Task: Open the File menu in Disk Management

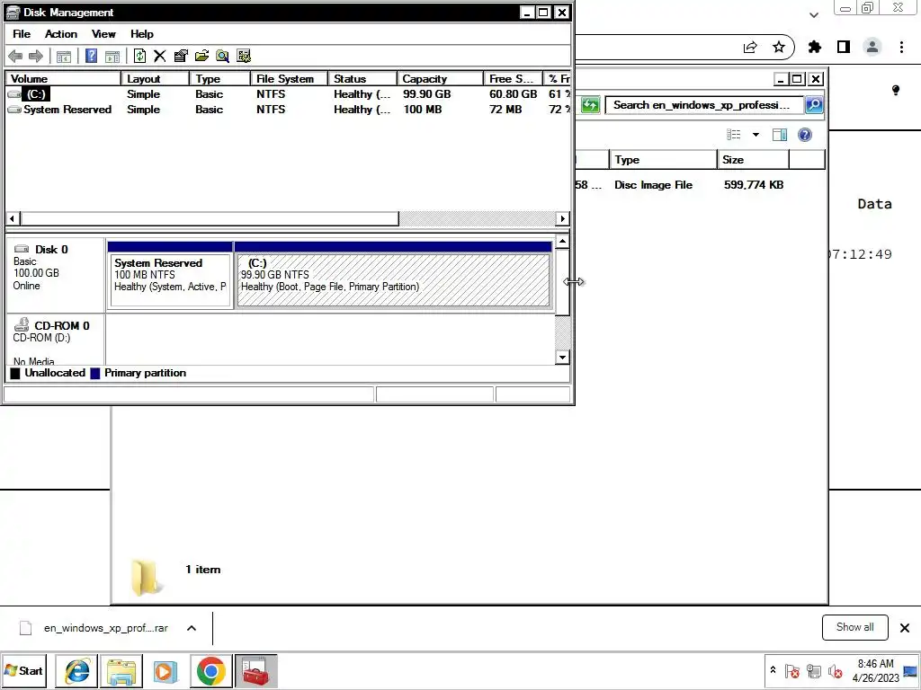Action: click(x=22, y=34)
